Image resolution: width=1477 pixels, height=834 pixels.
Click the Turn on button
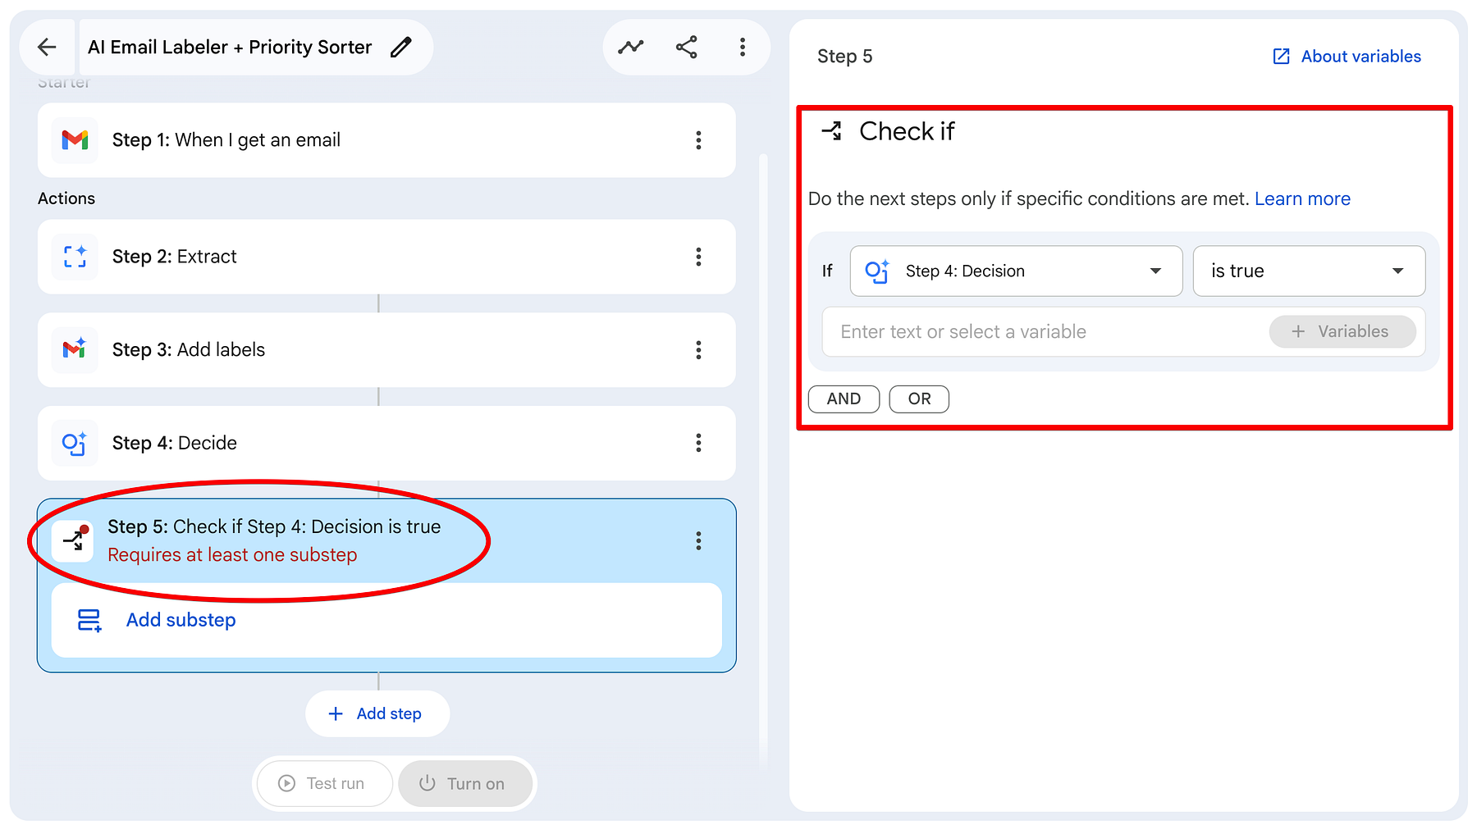[465, 783]
